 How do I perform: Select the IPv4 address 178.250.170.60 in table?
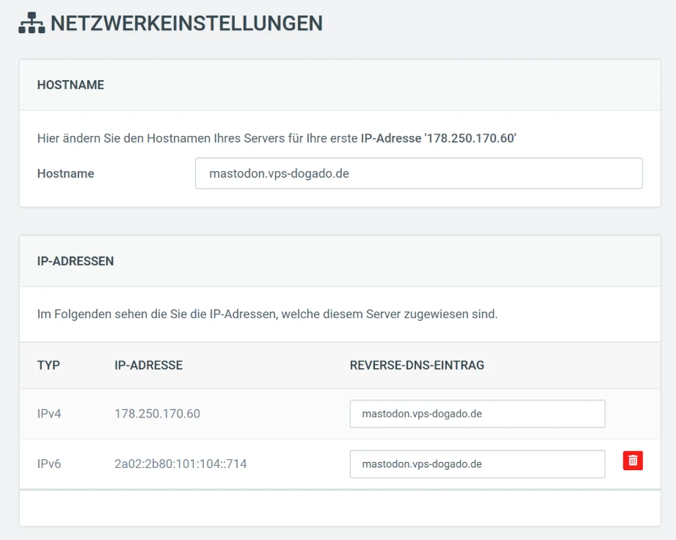point(157,414)
